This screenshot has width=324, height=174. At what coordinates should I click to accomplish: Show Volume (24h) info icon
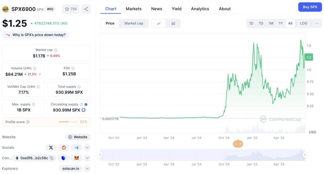(35, 68)
